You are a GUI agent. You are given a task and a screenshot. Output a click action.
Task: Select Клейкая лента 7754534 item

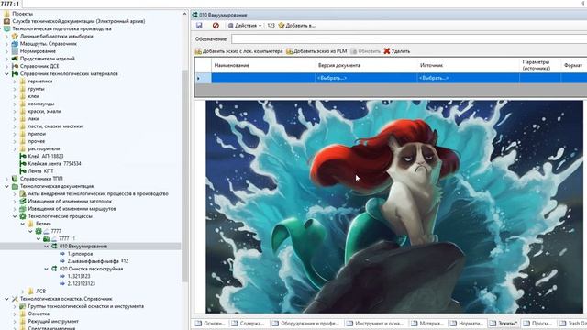[54, 163]
